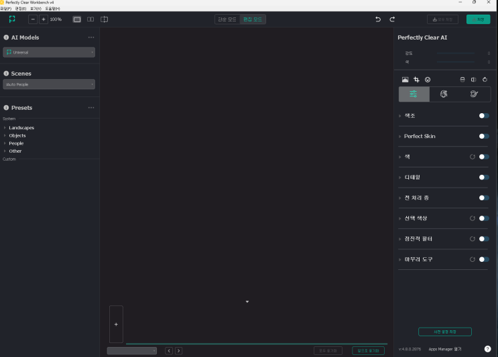Click the Scenes info icon
This screenshot has height=357, width=498.
point(6,73)
